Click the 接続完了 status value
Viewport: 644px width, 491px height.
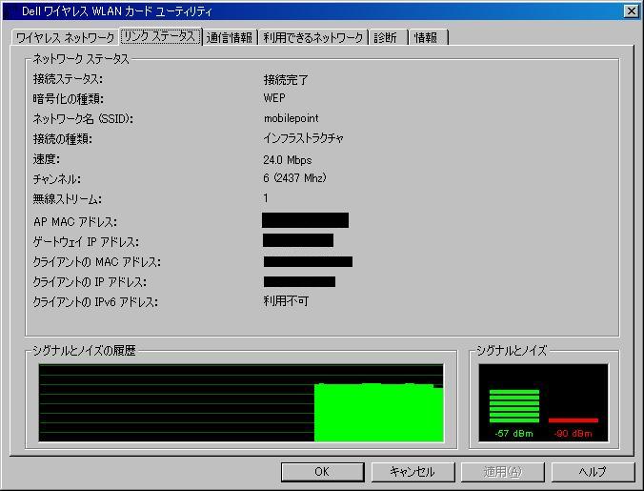(x=286, y=80)
